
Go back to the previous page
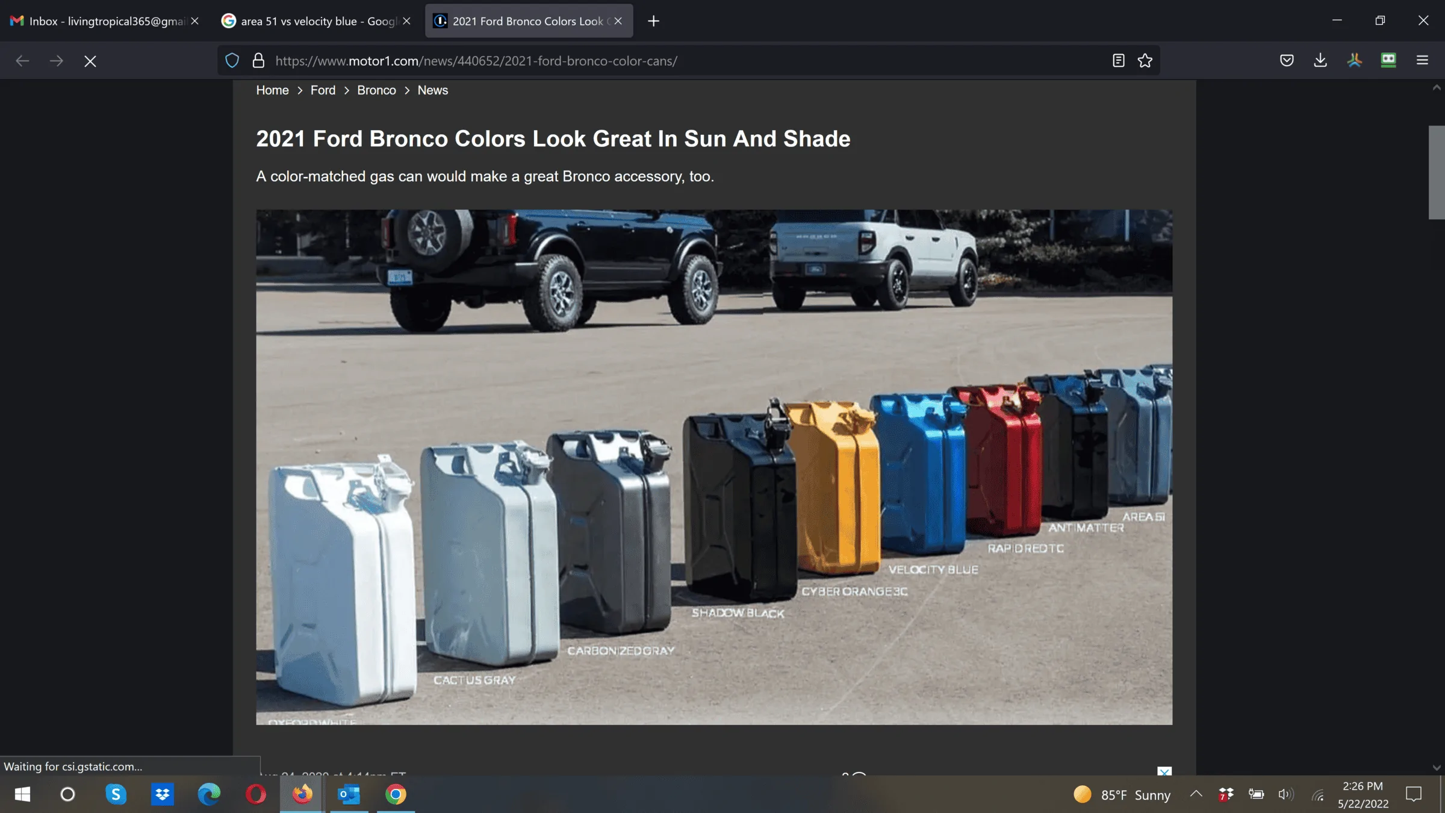(22, 61)
